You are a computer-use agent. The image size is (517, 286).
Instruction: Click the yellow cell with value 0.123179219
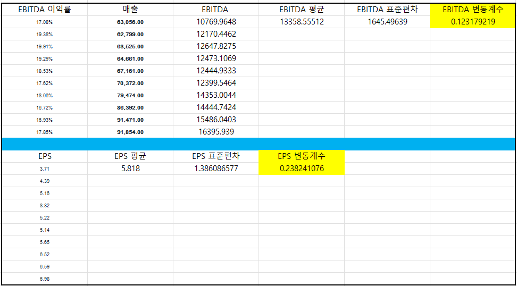473,22
